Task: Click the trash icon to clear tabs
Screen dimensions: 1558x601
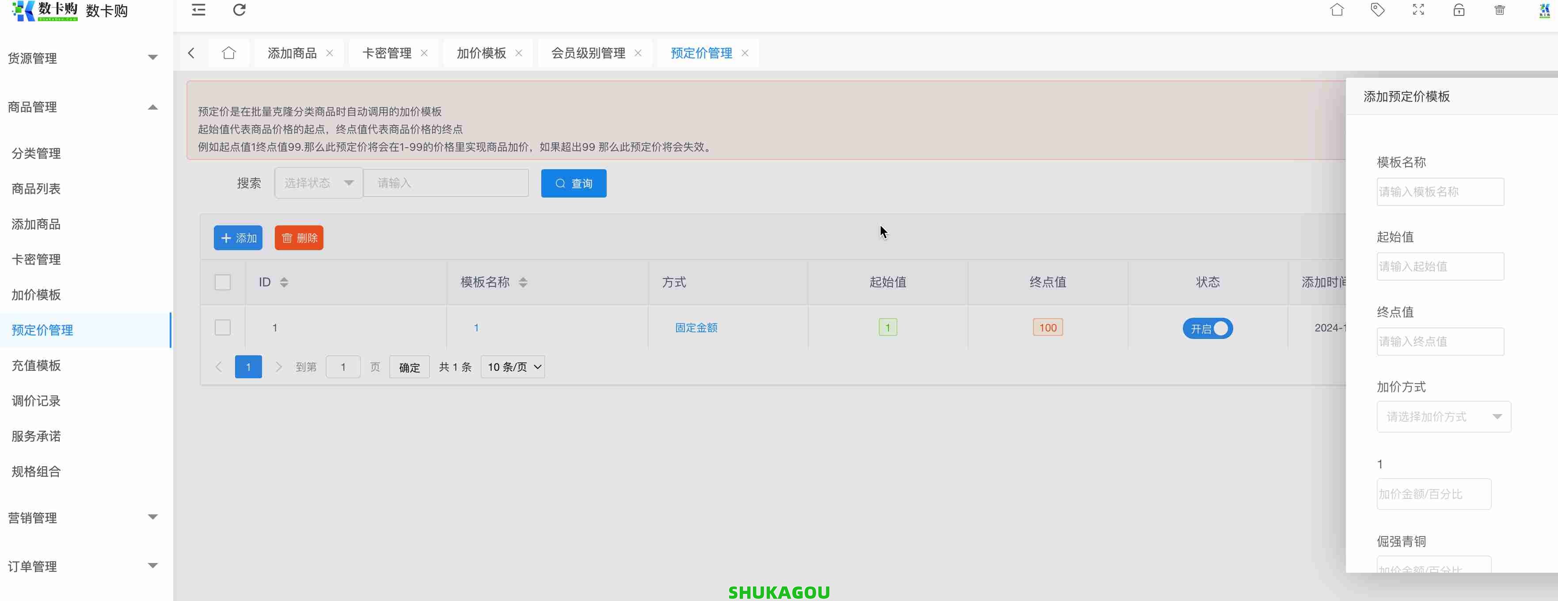Action: tap(1499, 10)
